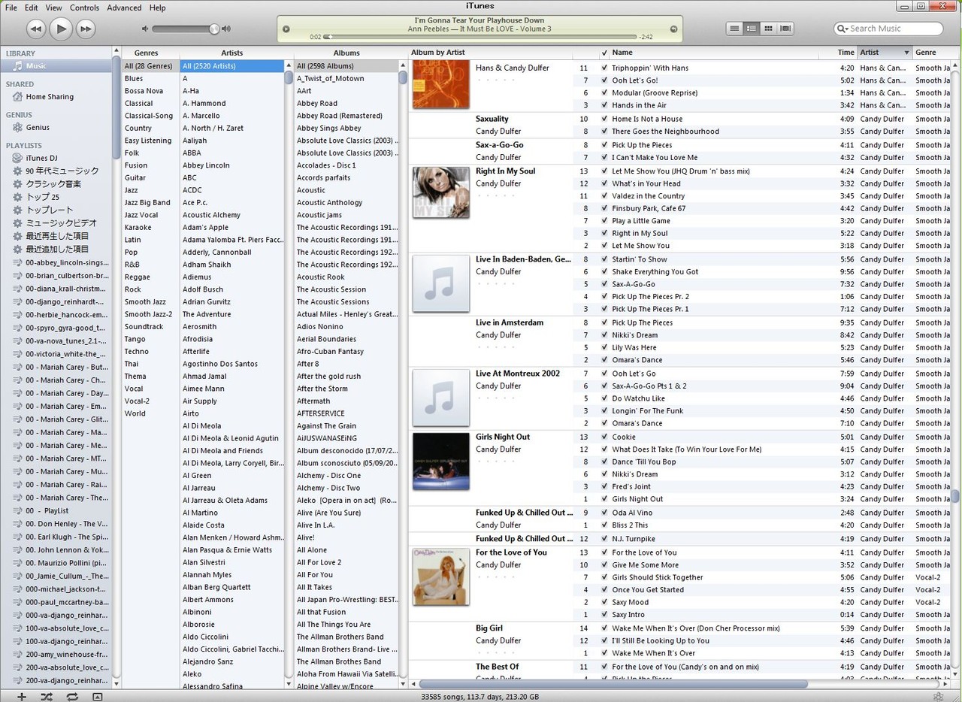Open the Help menu

[157, 8]
